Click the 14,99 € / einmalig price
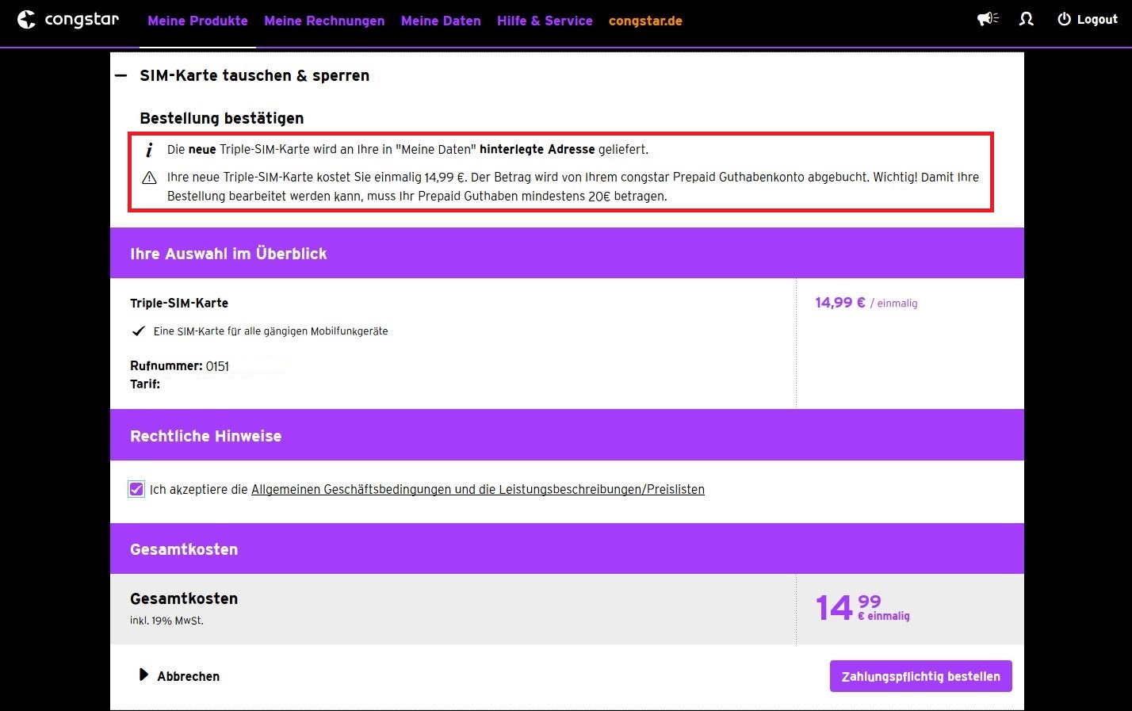Image resolution: width=1132 pixels, height=711 pixels. 866,303
